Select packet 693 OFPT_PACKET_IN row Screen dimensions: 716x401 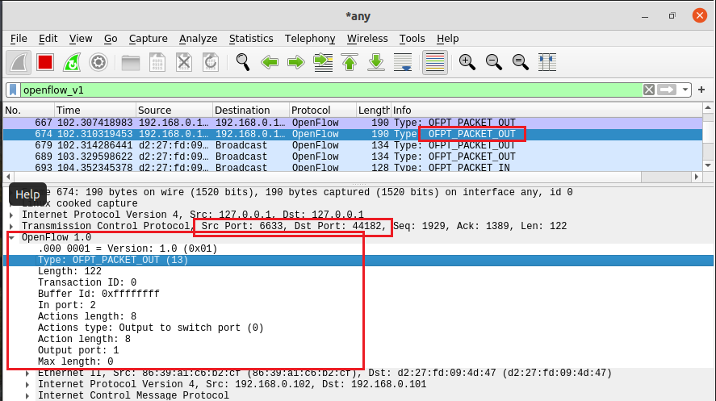pos(353,167)
